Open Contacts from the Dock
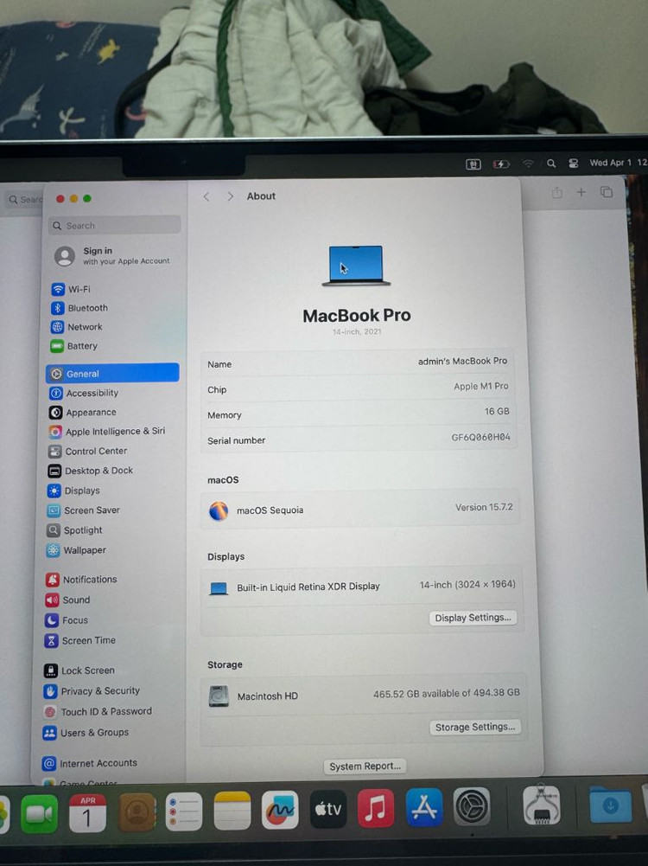This screenshot has width=648, height=866. coord(137,811)
